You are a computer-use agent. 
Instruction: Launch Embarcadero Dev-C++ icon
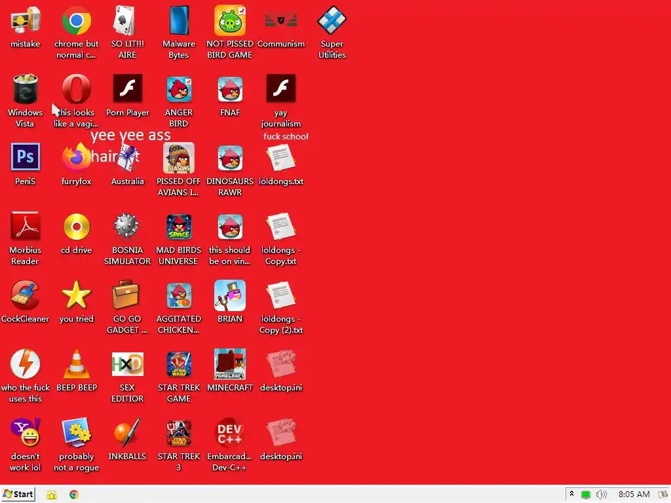click(x=230, y=433)
